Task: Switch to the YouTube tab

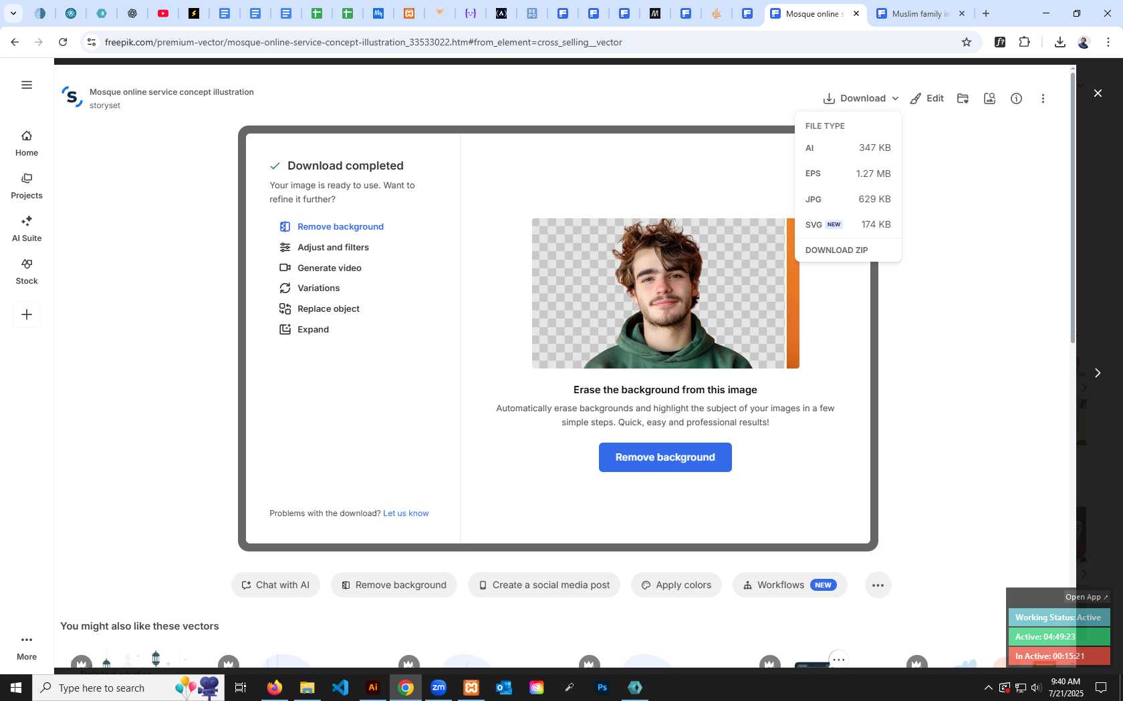Action: pos(163,13)
